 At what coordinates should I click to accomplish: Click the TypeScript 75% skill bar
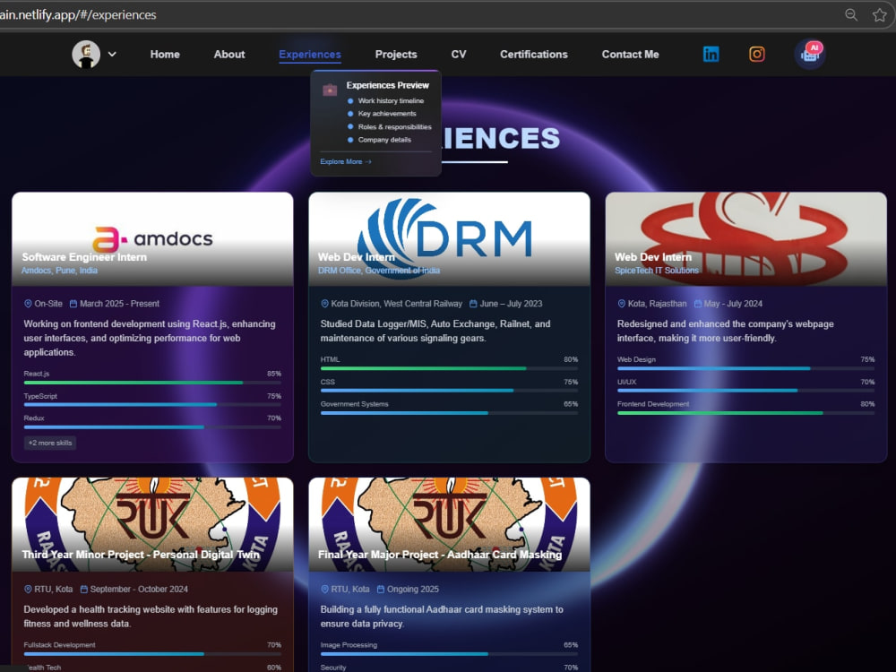(x=152, y=405)
